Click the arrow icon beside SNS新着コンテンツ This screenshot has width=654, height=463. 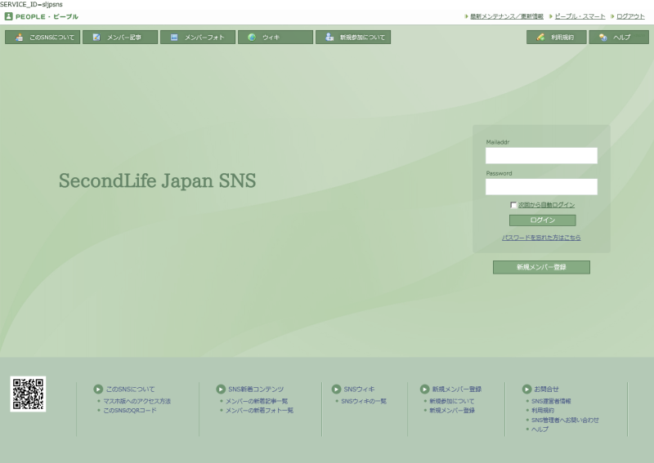221,390
